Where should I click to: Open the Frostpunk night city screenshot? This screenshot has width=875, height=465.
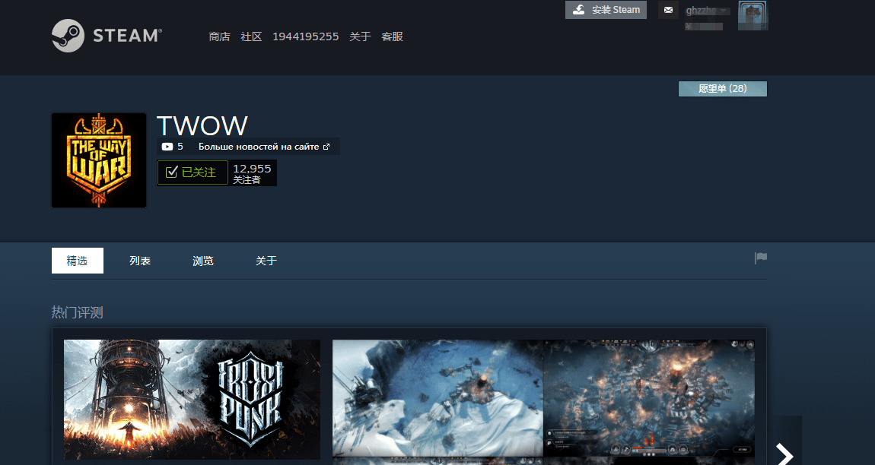pyautogui.click(x=649, y=398)
